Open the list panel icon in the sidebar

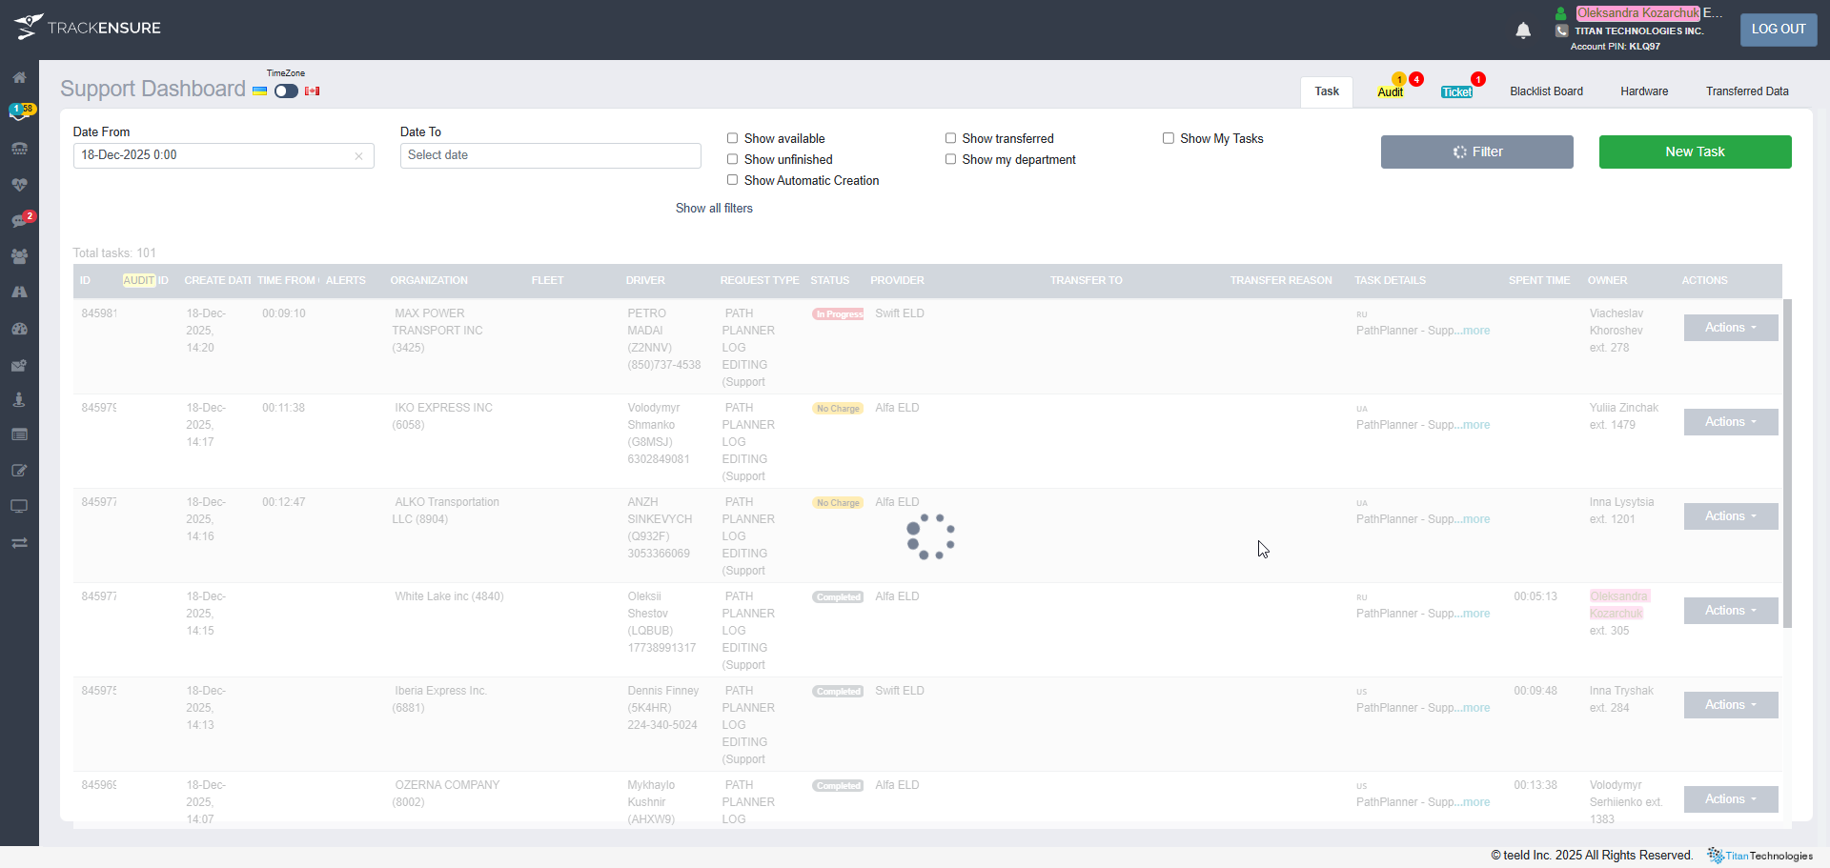point(19,434)
